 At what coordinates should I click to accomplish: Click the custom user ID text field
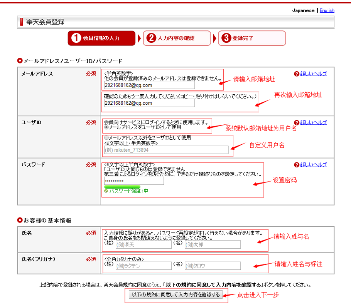tap(166, 150)
